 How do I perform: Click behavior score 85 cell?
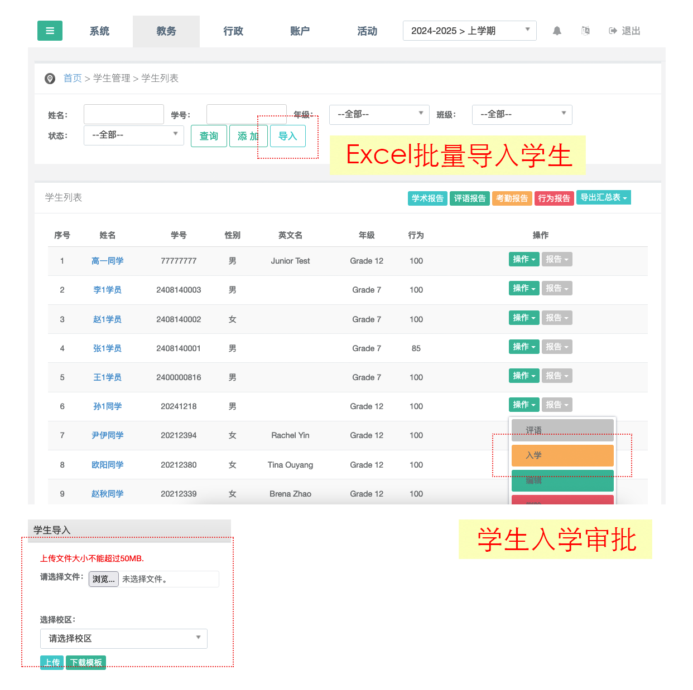pyautogui.click(x=416, y=348)
